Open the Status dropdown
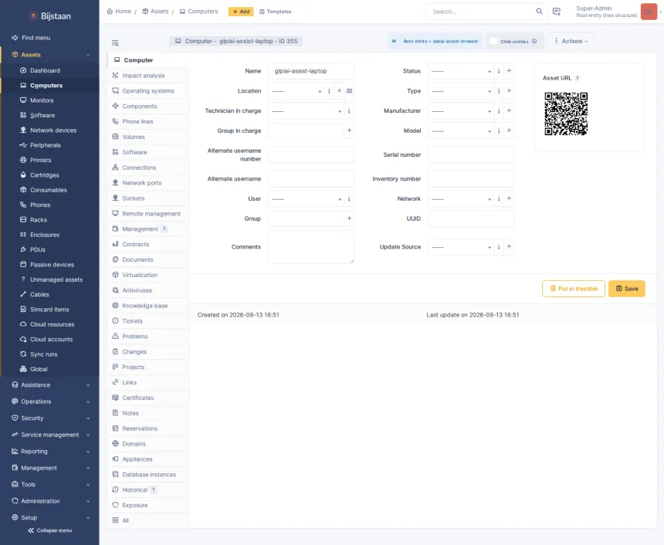This screenshot has width=664, height=545. (x=461, y=71)
